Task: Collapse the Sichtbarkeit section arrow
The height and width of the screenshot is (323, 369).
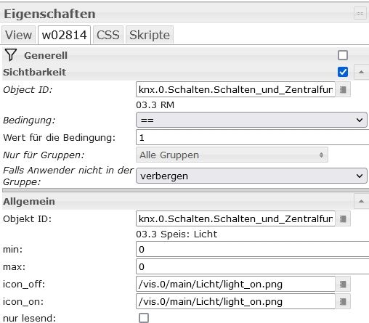Action: pyautogui.click(x=361, y=72)
